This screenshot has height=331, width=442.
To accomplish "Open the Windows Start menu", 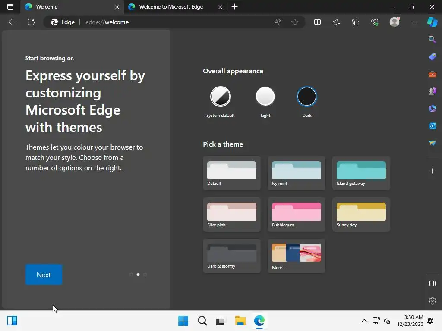I will point(183,321).
